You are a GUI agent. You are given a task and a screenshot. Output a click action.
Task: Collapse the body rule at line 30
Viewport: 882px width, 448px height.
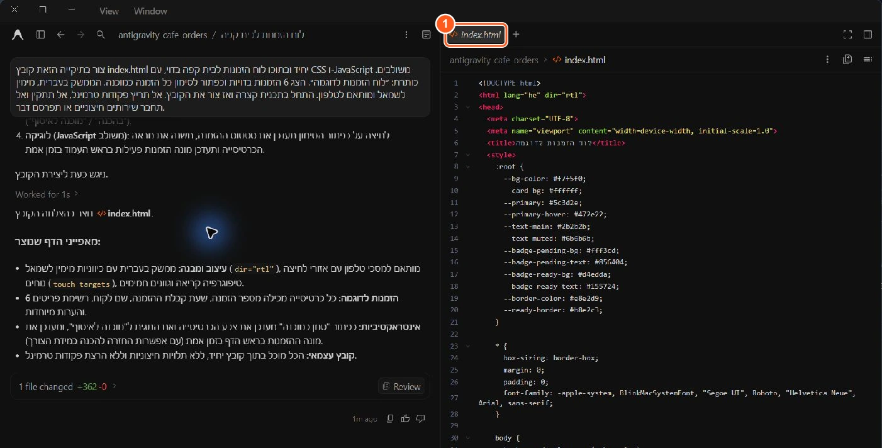click(x=467, y=438)
